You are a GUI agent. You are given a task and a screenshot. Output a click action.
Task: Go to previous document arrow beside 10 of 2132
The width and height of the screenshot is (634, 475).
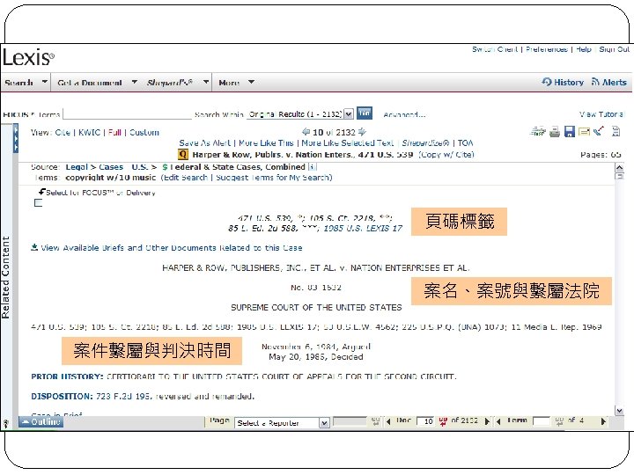pyautogui.click(x=306, y=132)
